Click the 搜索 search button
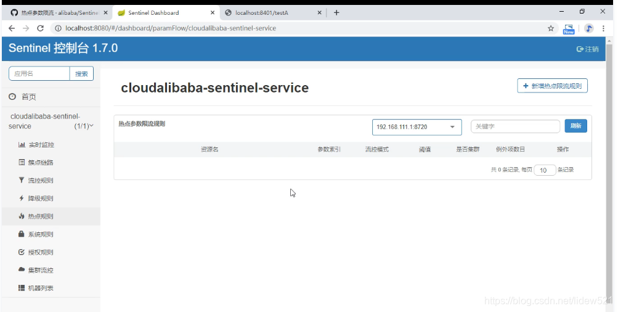 coord(81,74)
